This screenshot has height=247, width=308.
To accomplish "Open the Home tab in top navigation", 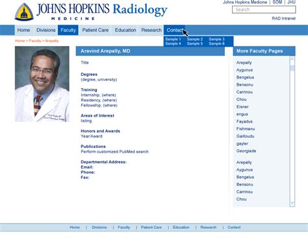I will (23, 30).
